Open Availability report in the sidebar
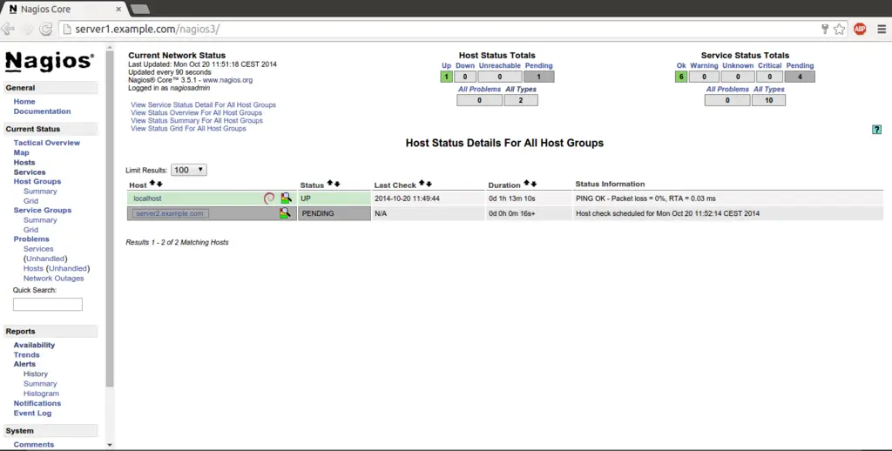892x451 pixels. pos(34,345)
